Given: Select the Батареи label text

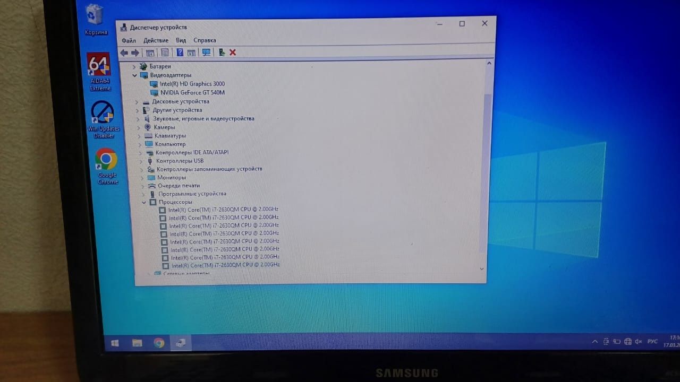Looking at the screenshot, I should click(160, 66).
